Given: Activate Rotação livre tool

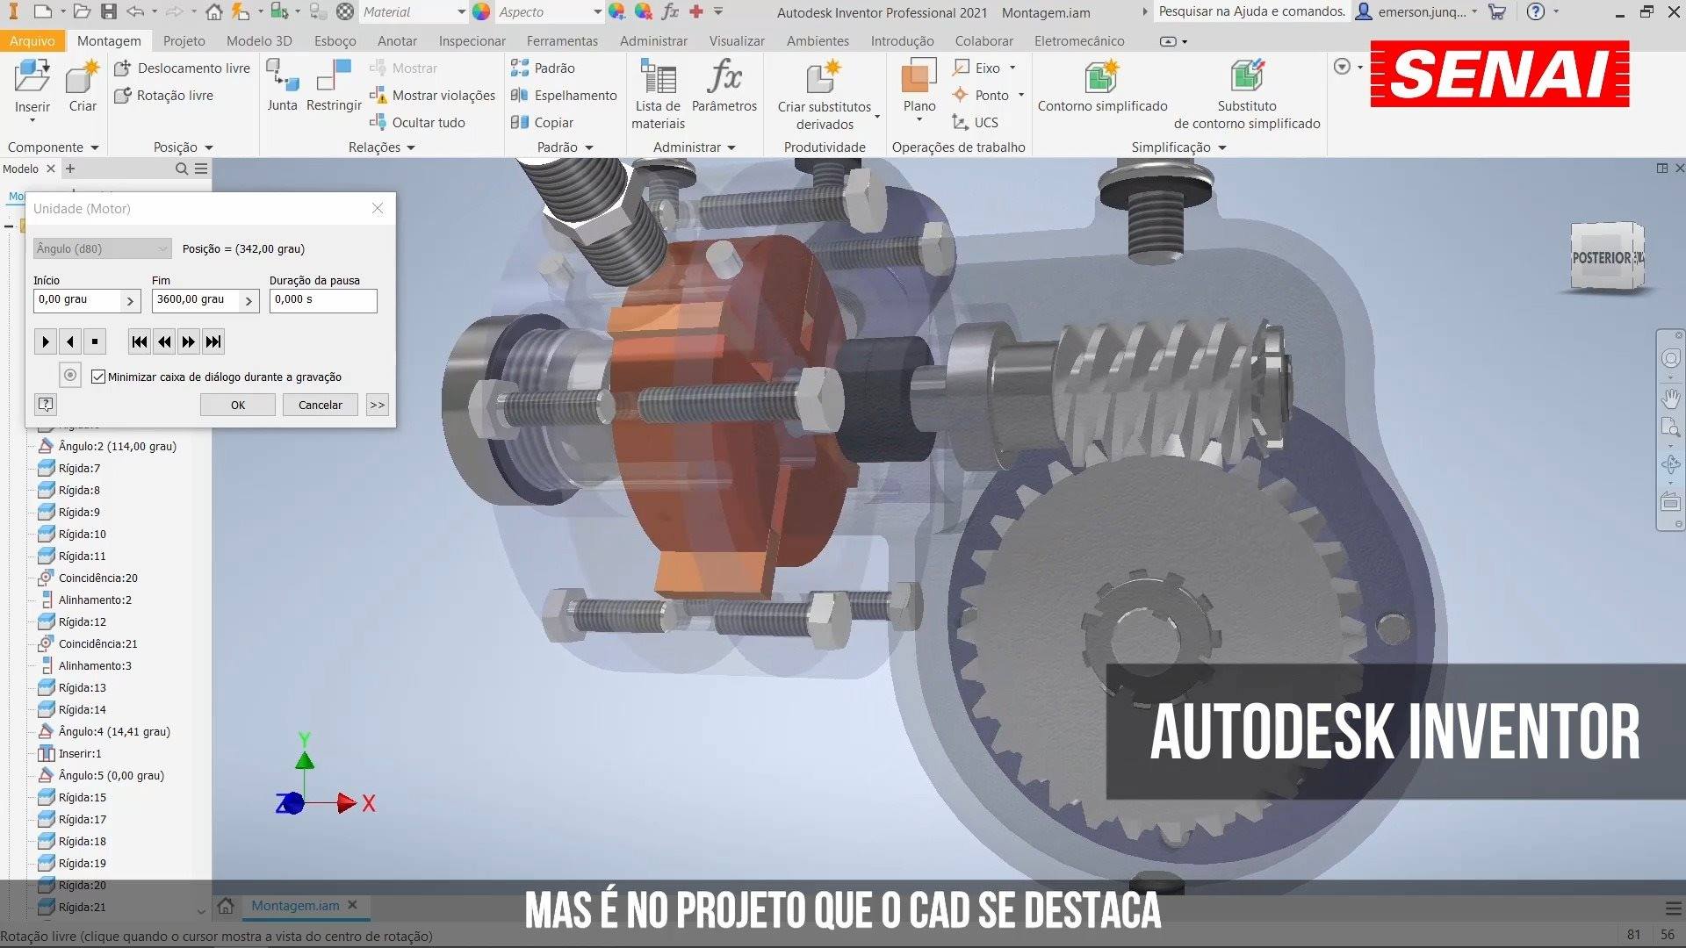Looking at the screenshot, I should click(x=164, y=95).
